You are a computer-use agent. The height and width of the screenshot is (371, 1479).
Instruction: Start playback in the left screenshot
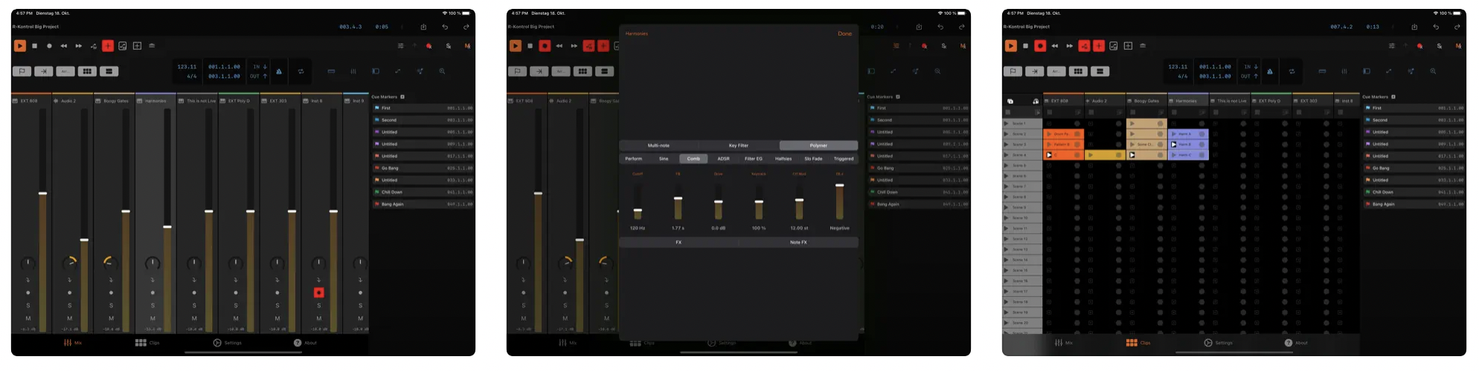[x=20, y=46]
